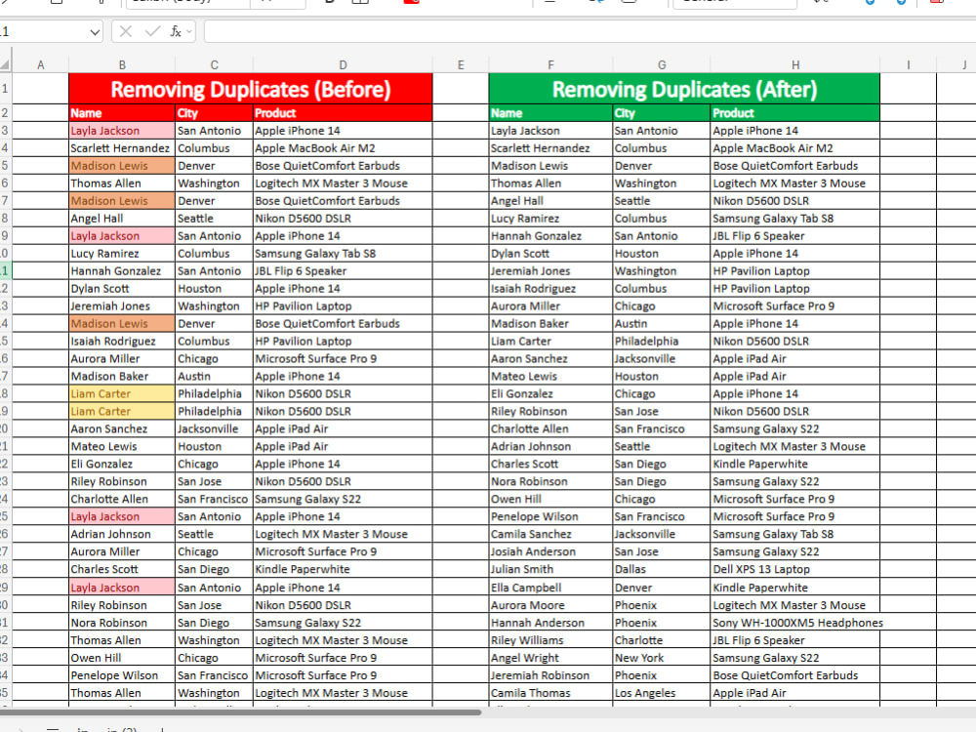
Task: Select 'Kindle Paperwhite' in column D
Action: 343,569
